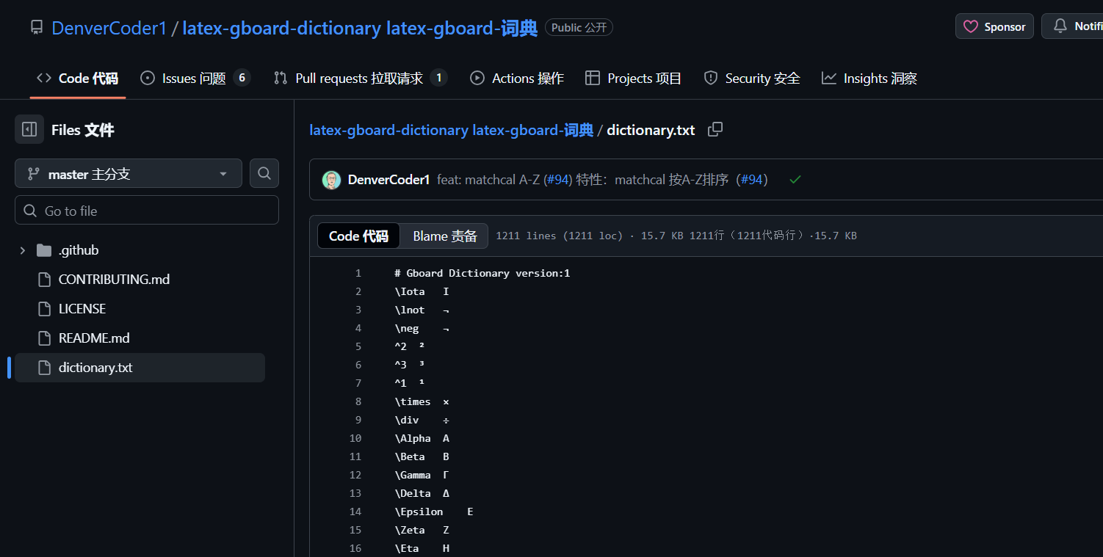The image size is (1103, 557).
Task: Open the first #94 pull request link
Action: coord(559,180)
